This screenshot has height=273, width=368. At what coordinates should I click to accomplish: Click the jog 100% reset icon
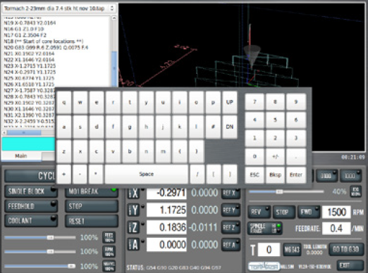[x=355, y=191]
